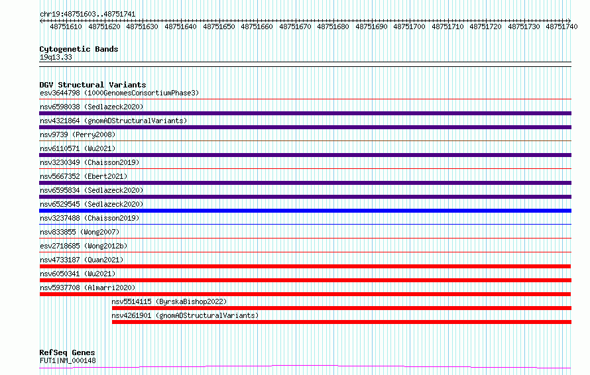The height and width of the screenshot is (375, 590).
Task: Click the purple bar under nsv6598038
Action: click(305, 113)
